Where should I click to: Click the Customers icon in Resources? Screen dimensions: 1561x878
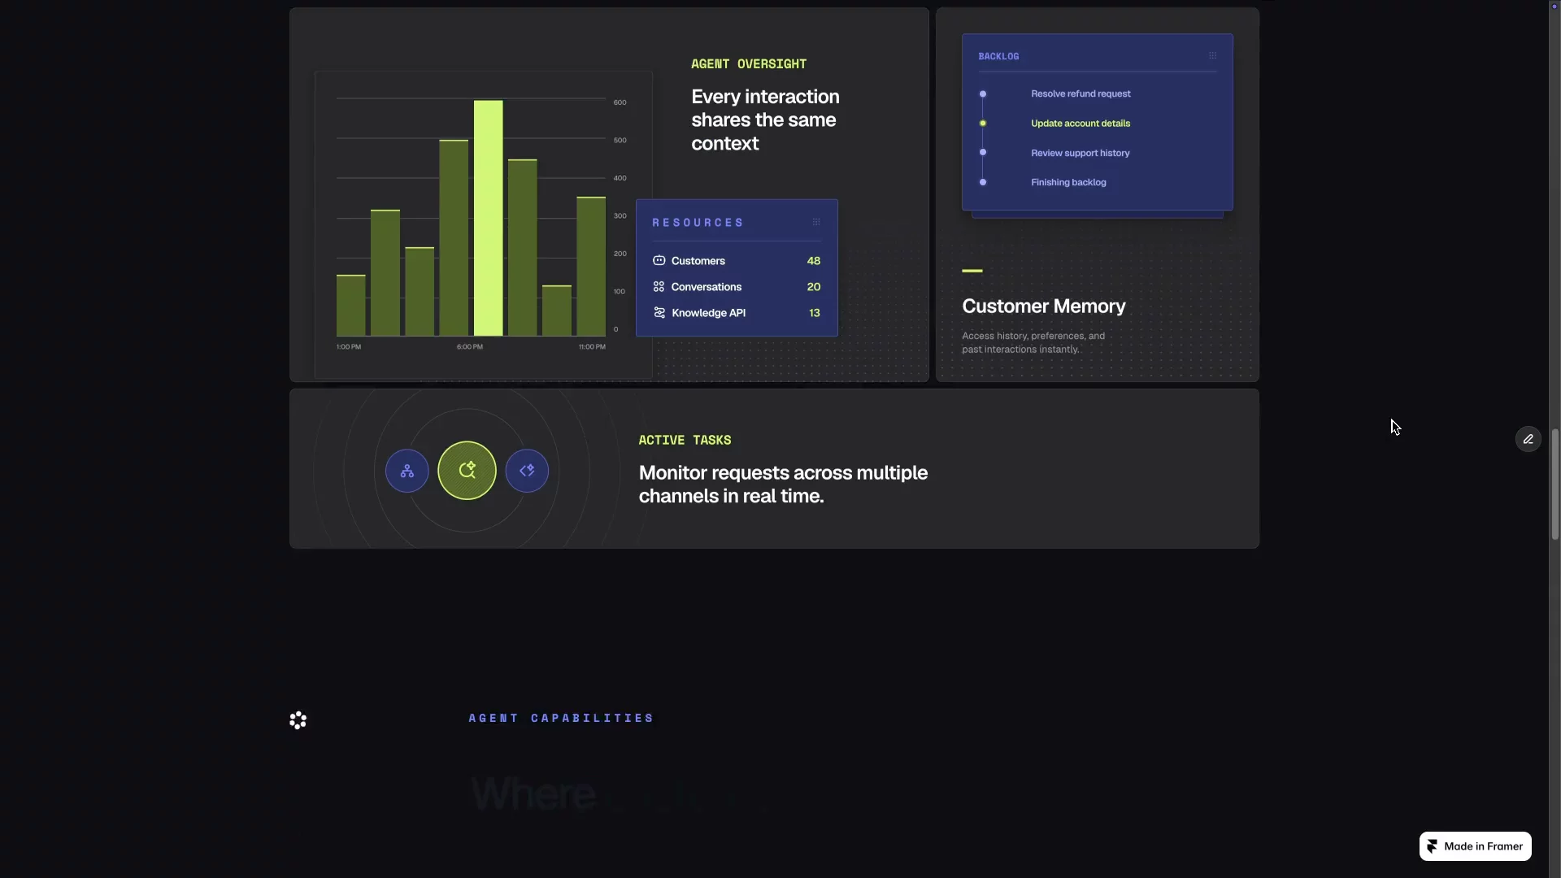pyautogui.click(x=659, y=261)
